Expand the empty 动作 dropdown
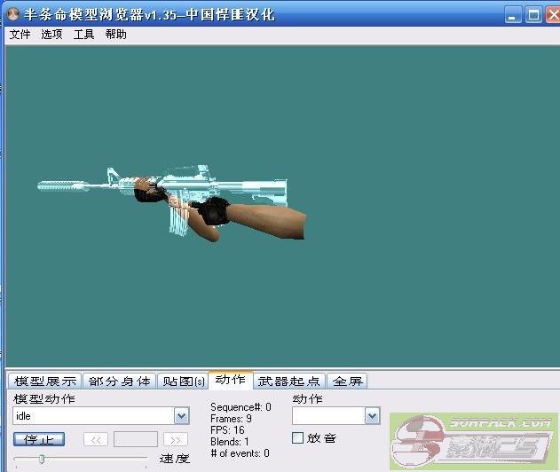Screen dimensions: 560x472 click(x=372, y=416)
